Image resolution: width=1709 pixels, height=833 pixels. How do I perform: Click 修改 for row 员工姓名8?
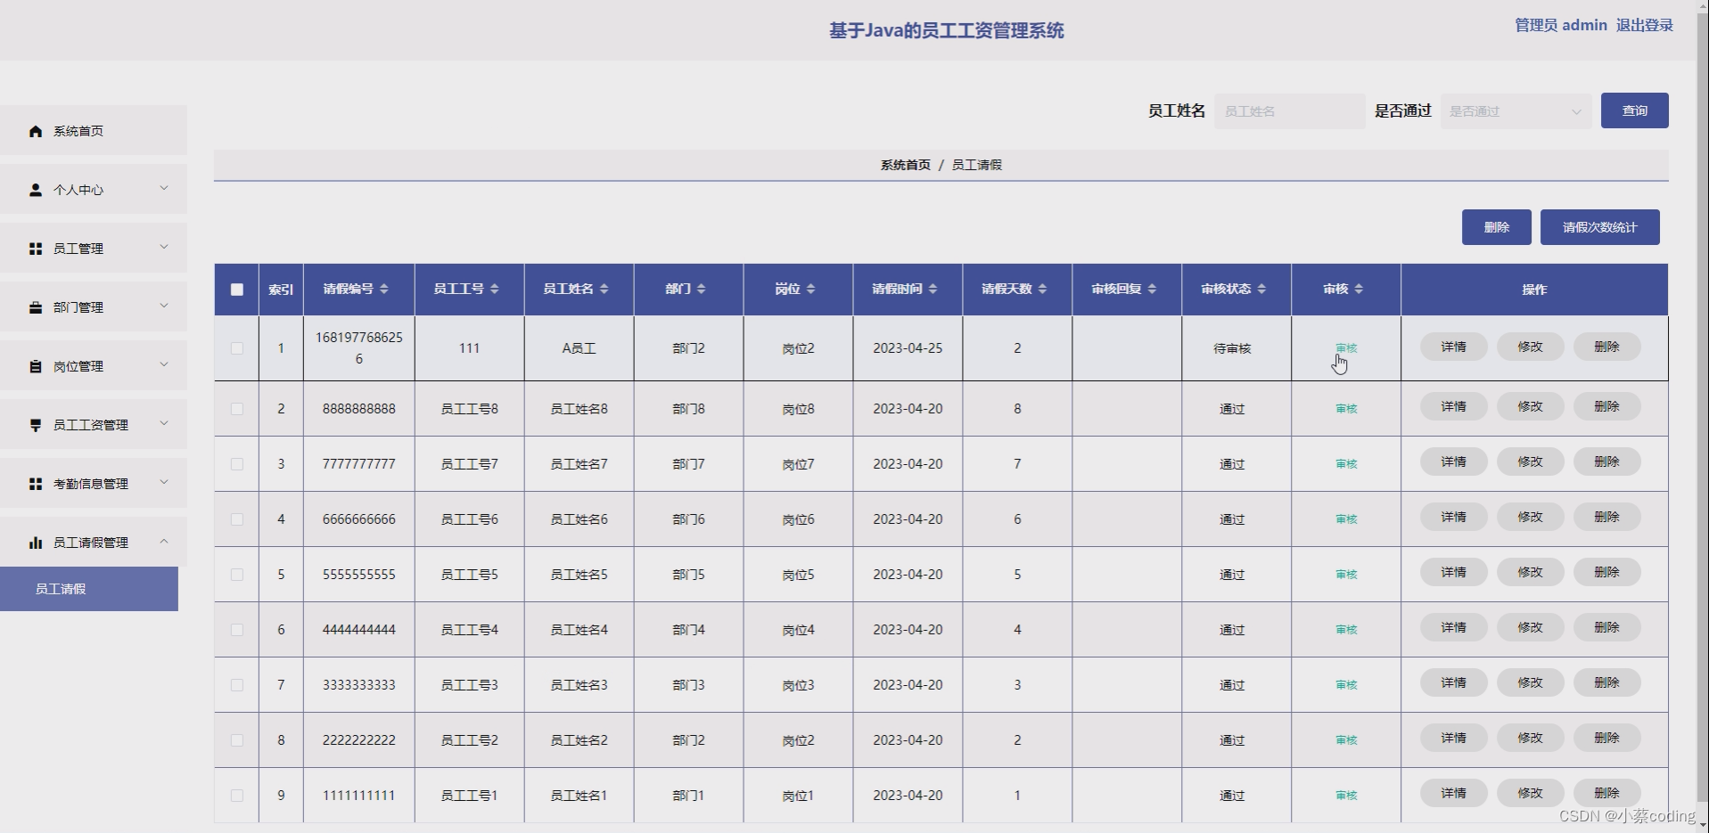1530,406
